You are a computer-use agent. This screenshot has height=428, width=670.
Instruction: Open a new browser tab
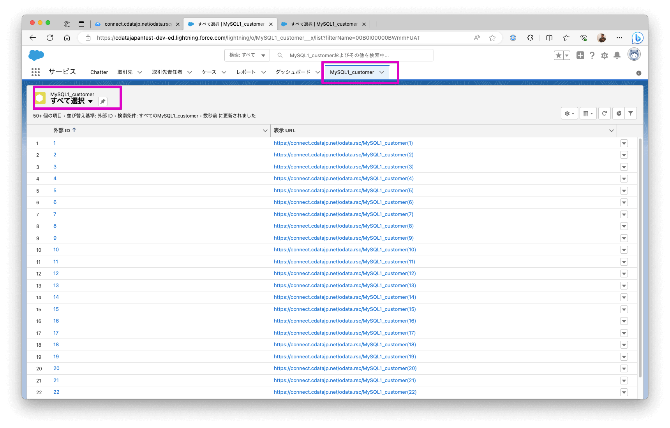(377, 24)
